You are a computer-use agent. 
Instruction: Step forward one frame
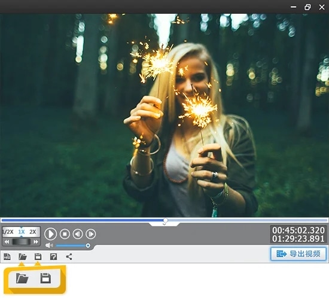[x=91, y=233]
